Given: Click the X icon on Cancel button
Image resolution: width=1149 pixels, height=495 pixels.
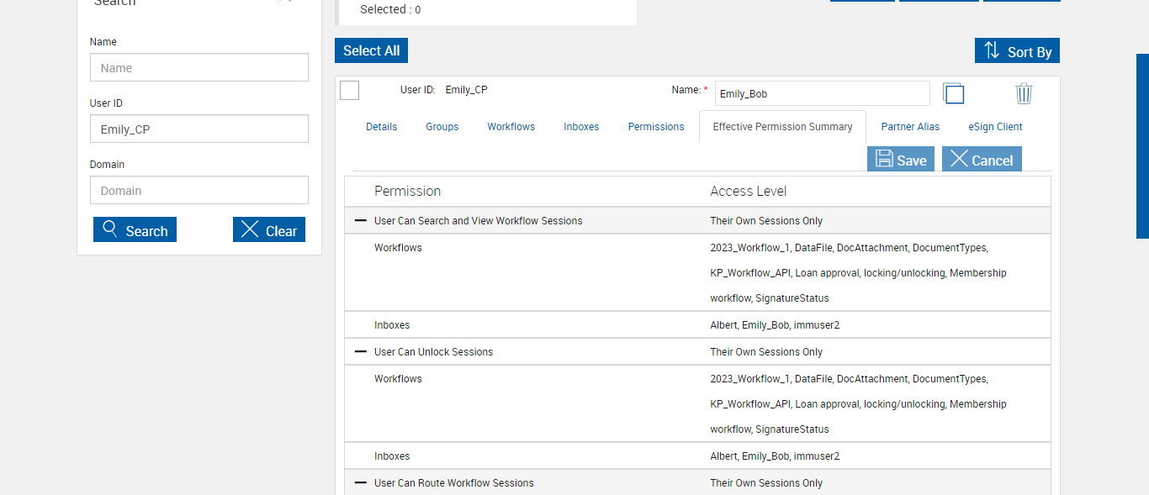Looking at the screenshot, I should pyautogui.click(x=959, y=159).
